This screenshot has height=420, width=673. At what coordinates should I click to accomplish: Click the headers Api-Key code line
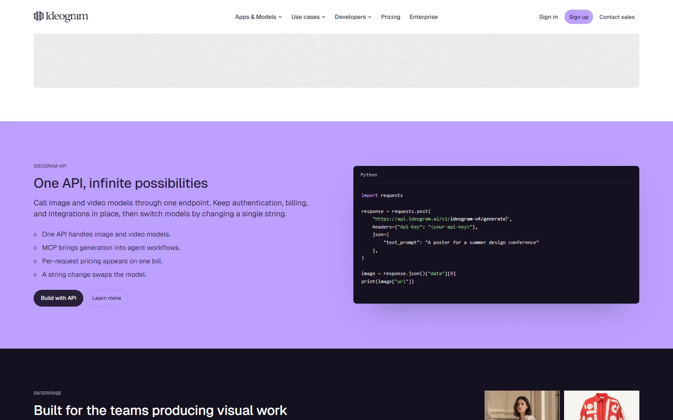point(425,227)
